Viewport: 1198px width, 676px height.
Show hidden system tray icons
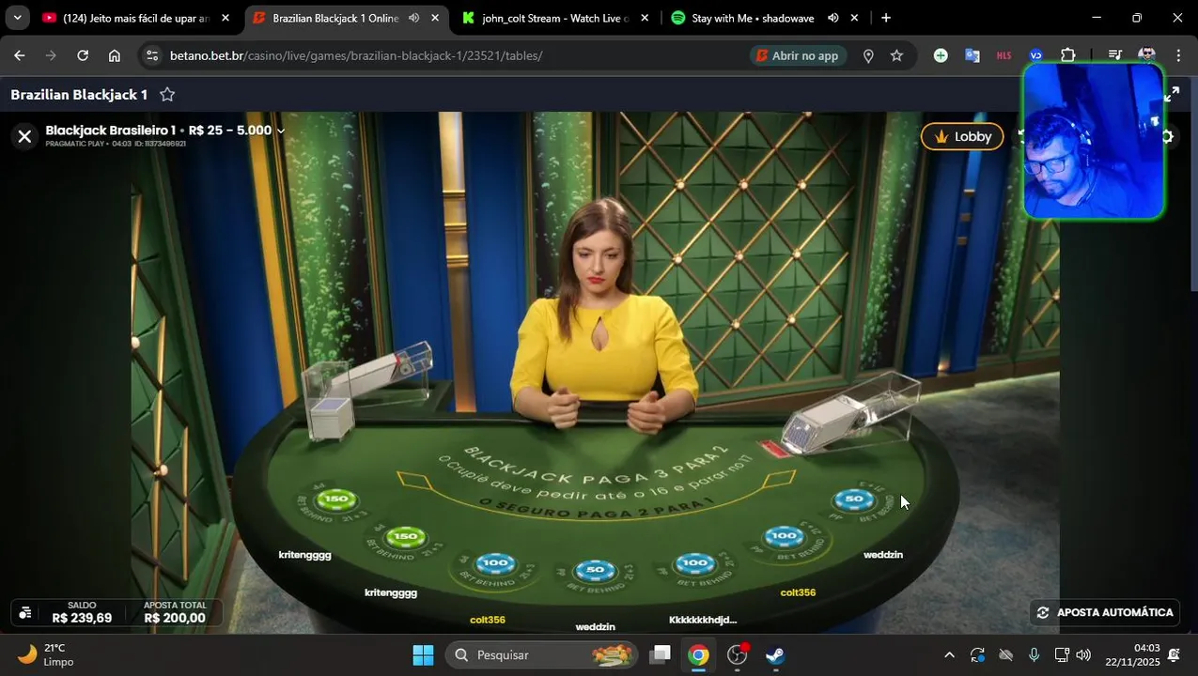(x=949, y=654)
